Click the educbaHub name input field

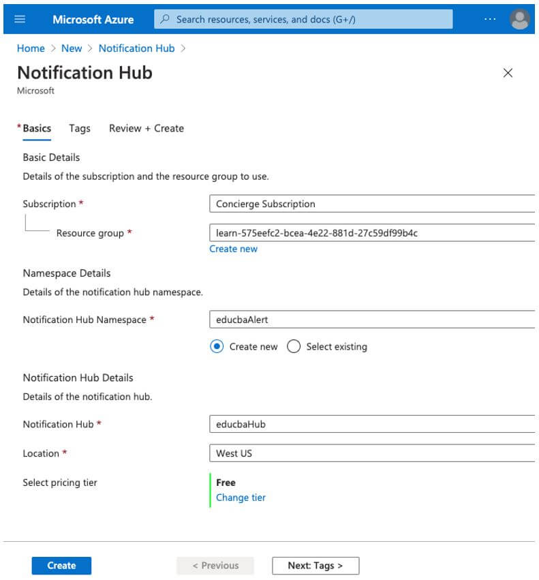[x=373, y=424]
